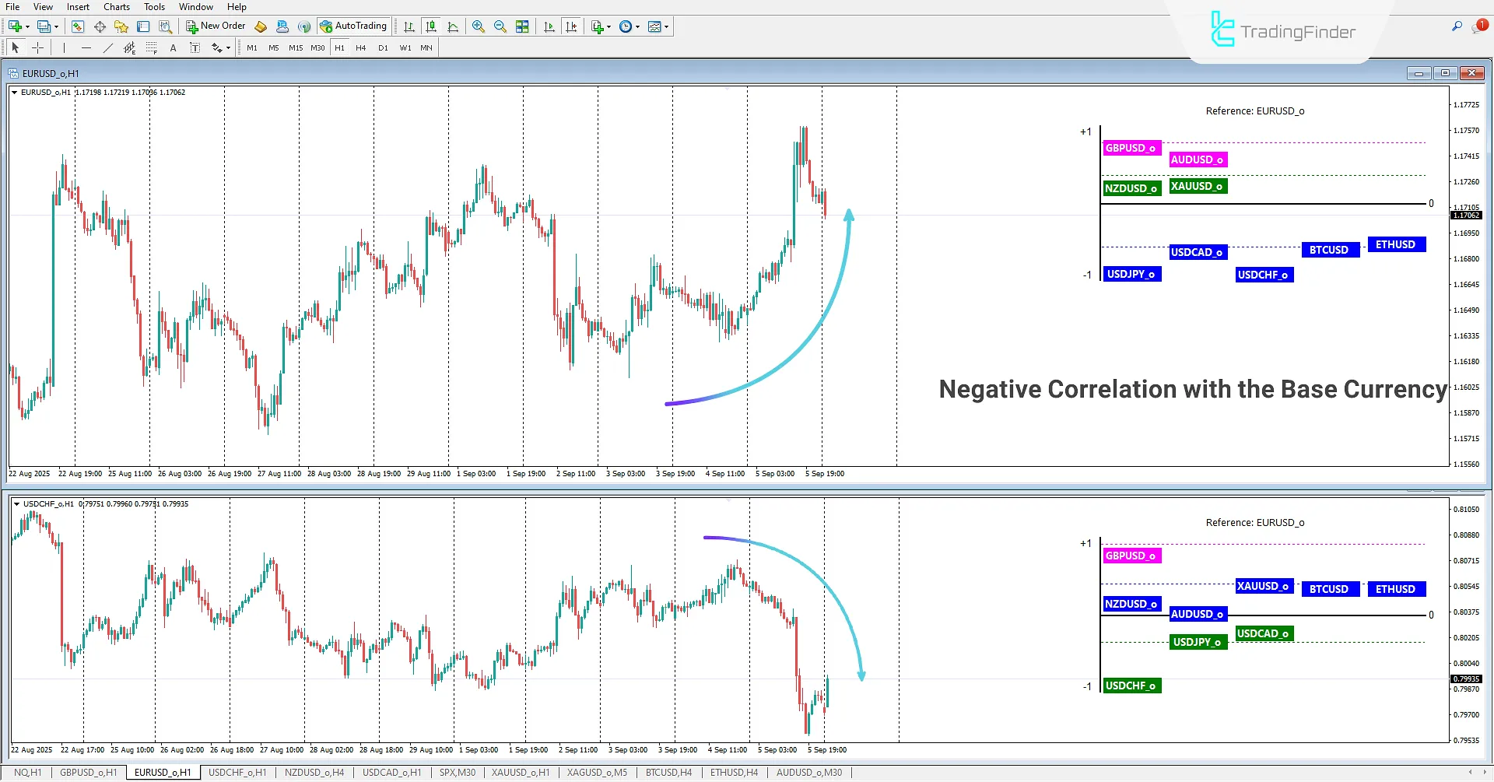Zoom out on the chart
The image size is (1494, 782).
coord(500,26)
